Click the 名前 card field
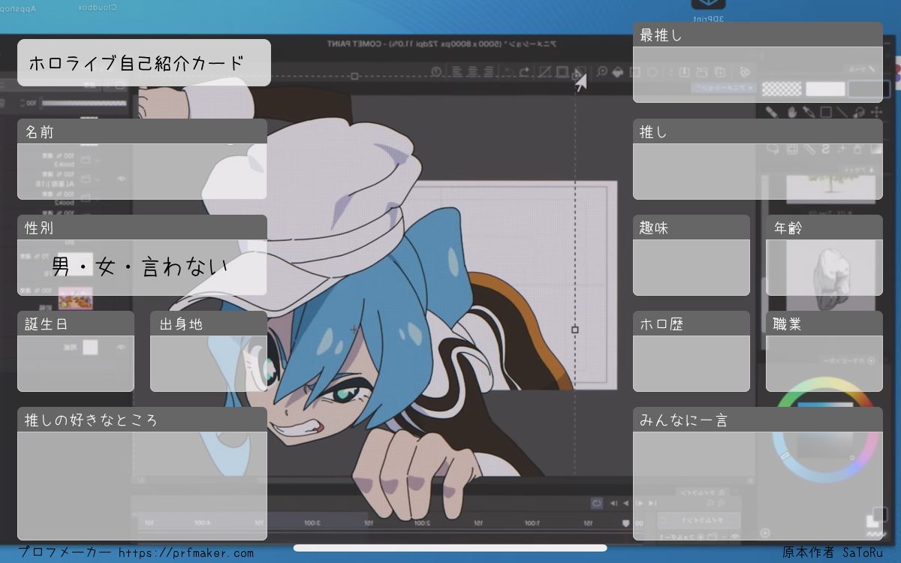The image size is (901, 563). click(x=142, y=159)
